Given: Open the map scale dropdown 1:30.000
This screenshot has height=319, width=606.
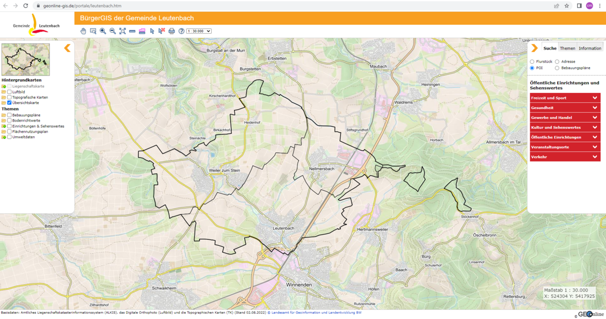Looking at the screenshot, I should coord(198,31).
